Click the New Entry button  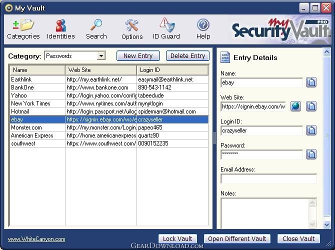coord(138,56)
